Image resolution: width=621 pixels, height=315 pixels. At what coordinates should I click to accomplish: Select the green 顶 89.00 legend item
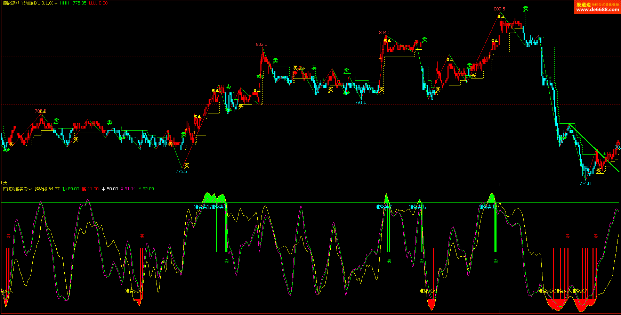pyautogui.click(x=71, y=189)
